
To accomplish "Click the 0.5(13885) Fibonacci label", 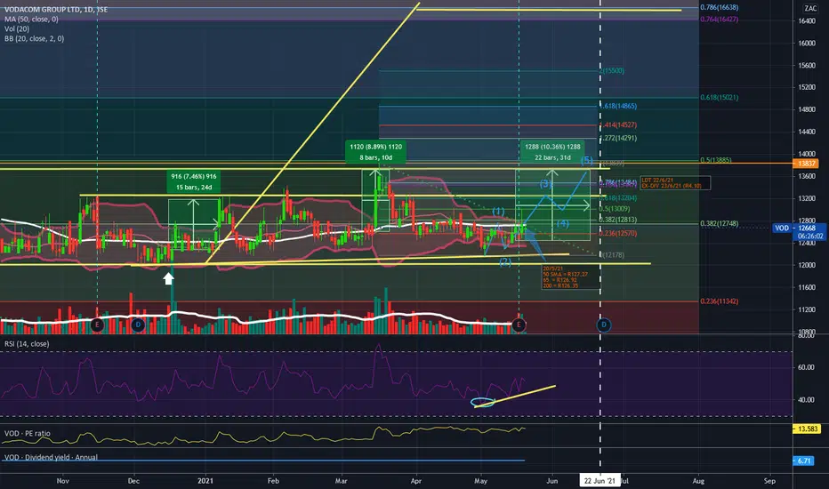I will [716, 160].
